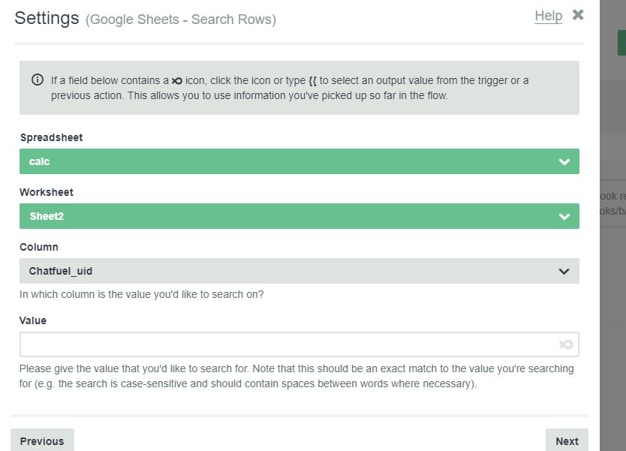Viewport: 626px width, 451px height.
Task: Expand the Worksheet dropdown chevron
Action: click(564, 217)
